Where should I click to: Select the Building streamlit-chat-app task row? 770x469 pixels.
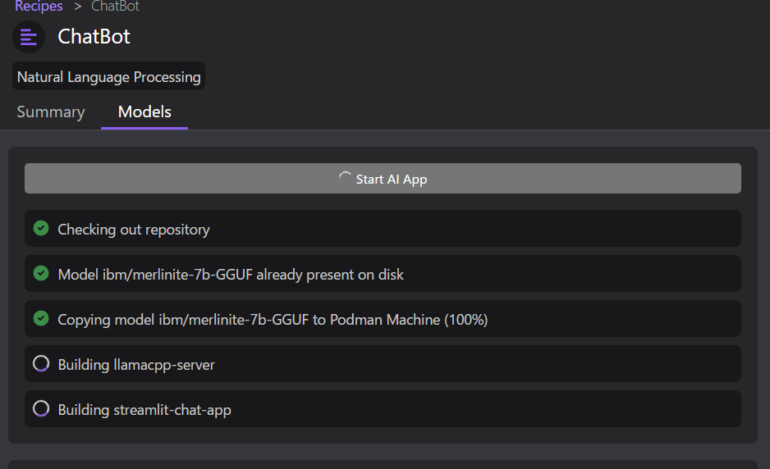383,409
